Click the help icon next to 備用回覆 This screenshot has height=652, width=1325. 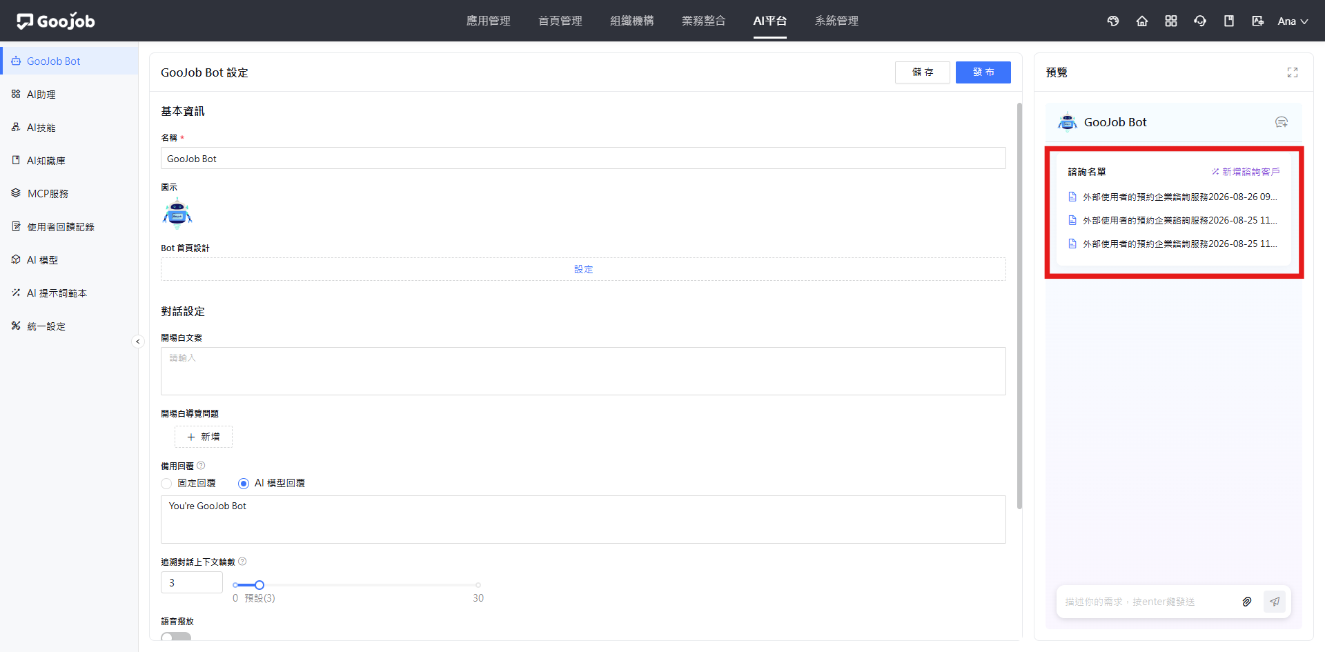pos(201,466)
